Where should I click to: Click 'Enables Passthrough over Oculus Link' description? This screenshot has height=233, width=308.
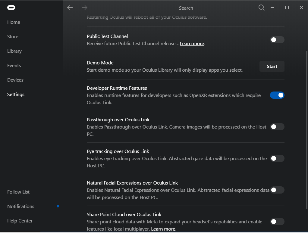(176, 130)
